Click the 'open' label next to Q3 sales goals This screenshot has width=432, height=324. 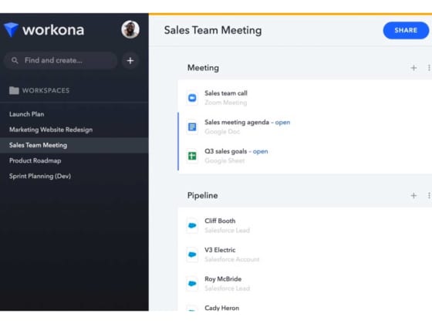261,151
